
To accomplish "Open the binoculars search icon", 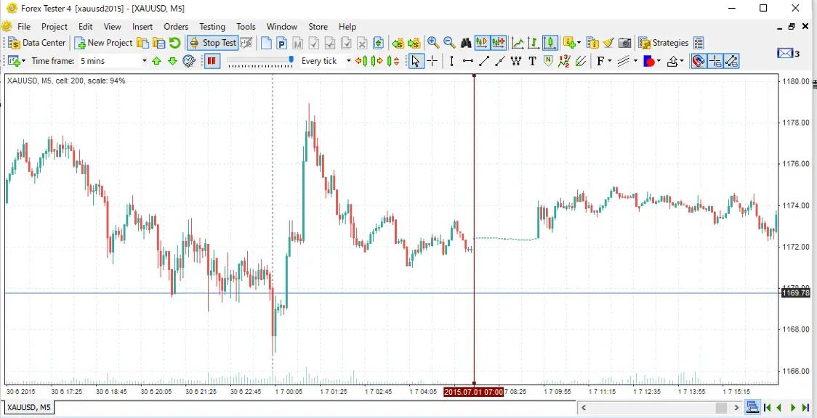I will (466, 43).
